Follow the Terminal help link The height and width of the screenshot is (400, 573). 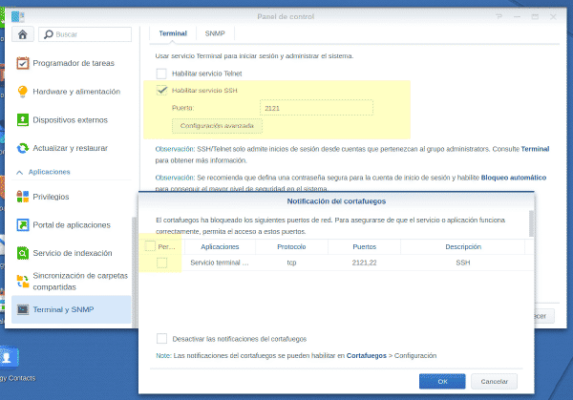[x=535, y=149]
